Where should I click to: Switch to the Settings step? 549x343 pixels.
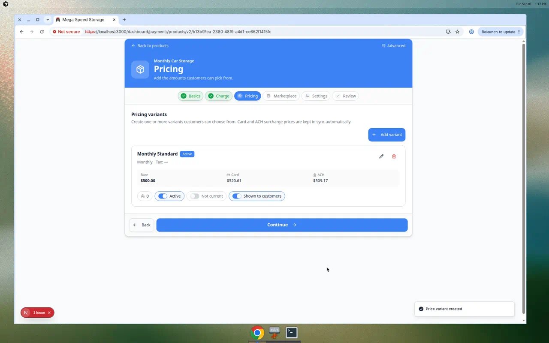pos(316,96)
